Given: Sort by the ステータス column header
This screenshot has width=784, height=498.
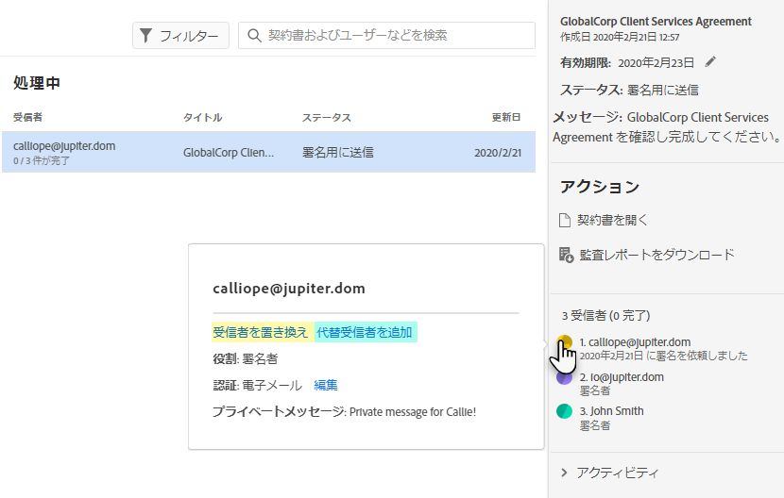Looking at the screenshot, I should pyautogui.click(x=327, y=117).
